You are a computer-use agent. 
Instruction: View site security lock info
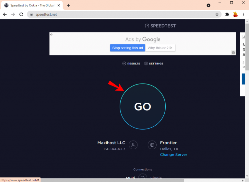pos(31,15)
